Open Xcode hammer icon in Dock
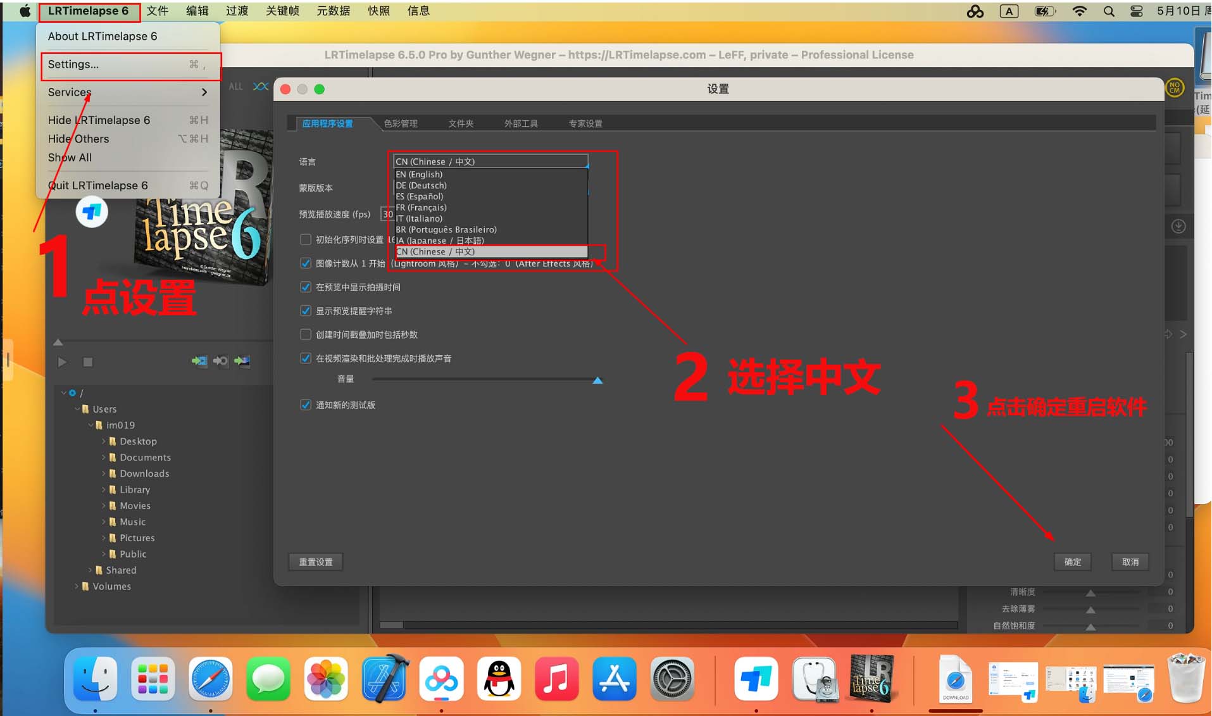This screenshot has height=716, width=1212. point(384,680)
